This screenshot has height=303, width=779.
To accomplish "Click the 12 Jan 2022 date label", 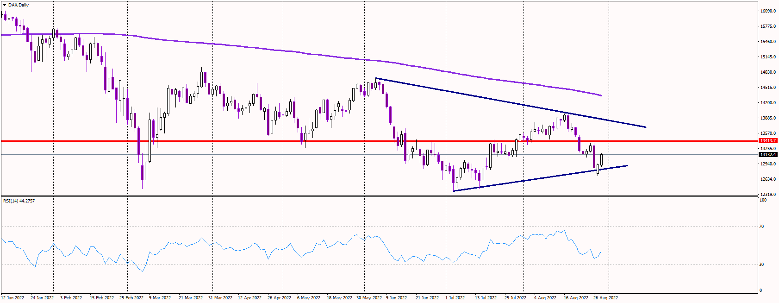I will (x=12, y=298).
